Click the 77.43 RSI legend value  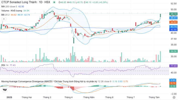13,65
